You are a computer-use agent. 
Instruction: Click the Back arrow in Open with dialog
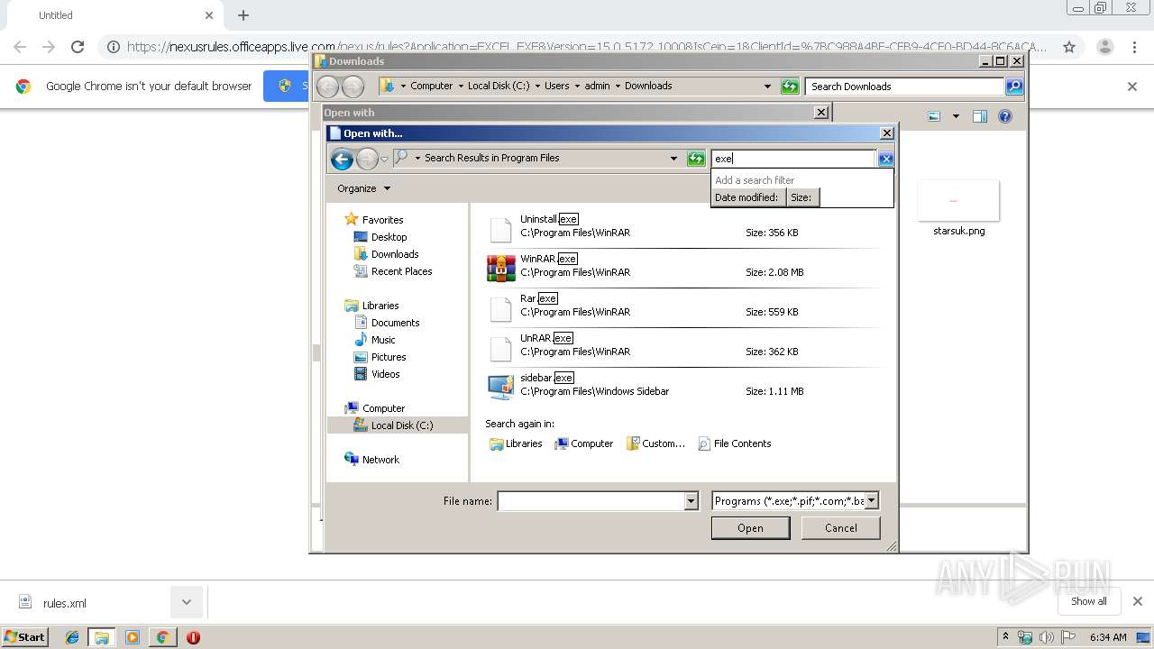coord(342,160)
